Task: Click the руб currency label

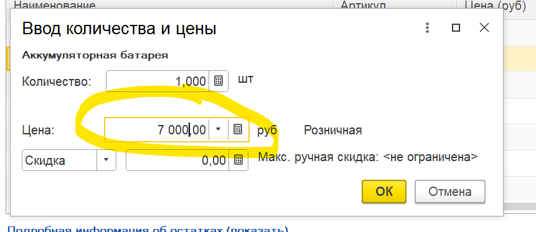Action: (x=267, y=130)
